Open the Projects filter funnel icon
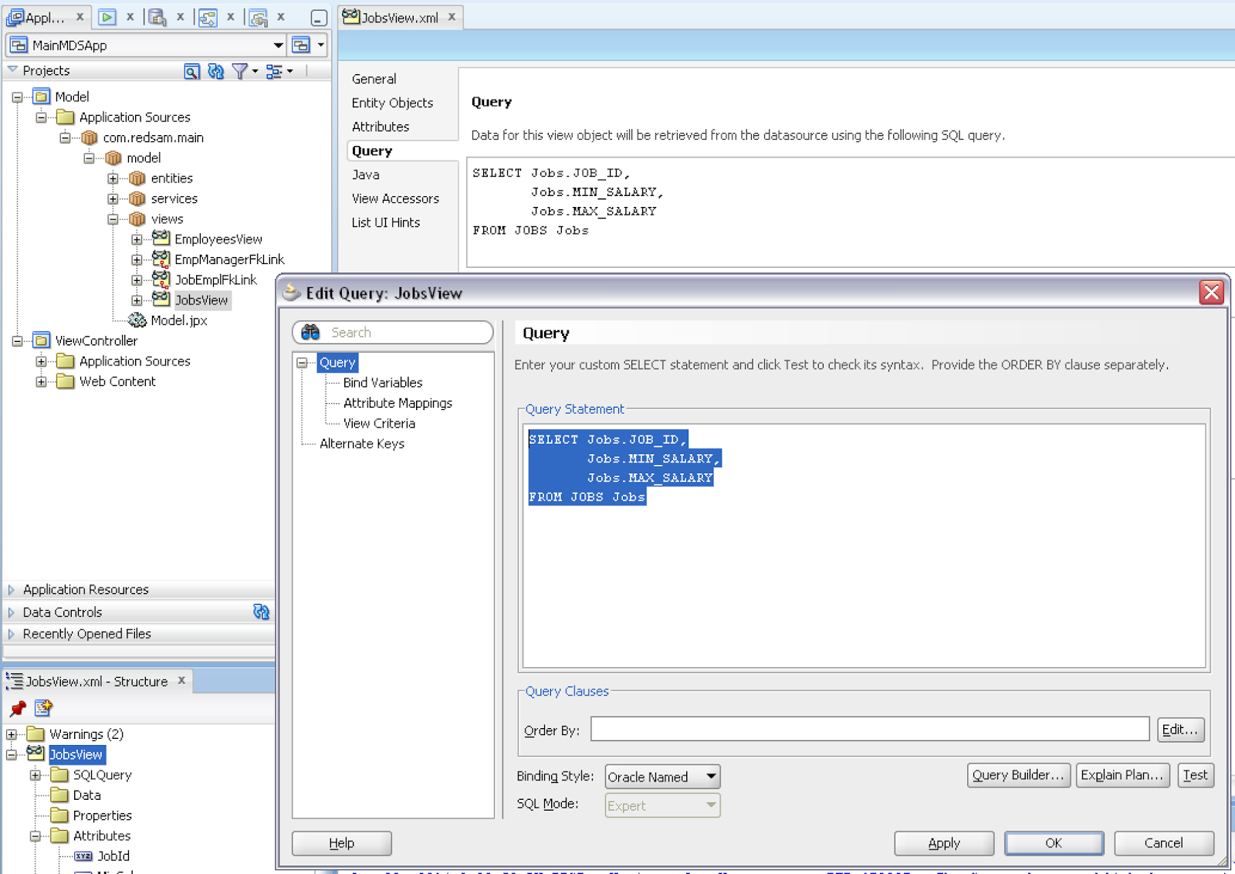The height and width of the screenshot is (874, 1235). tap(240, 71)
